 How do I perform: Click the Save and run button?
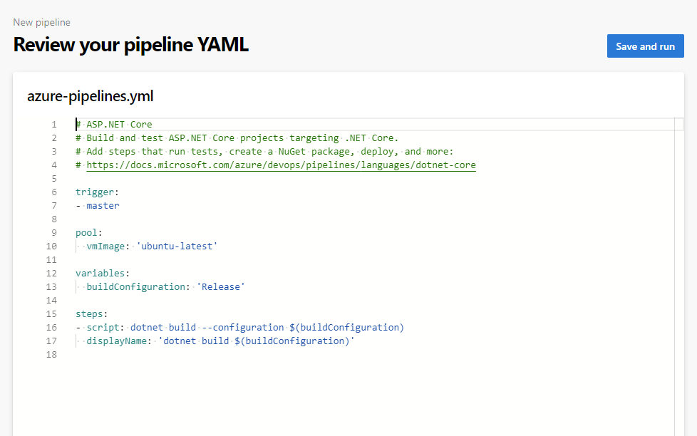645,46
